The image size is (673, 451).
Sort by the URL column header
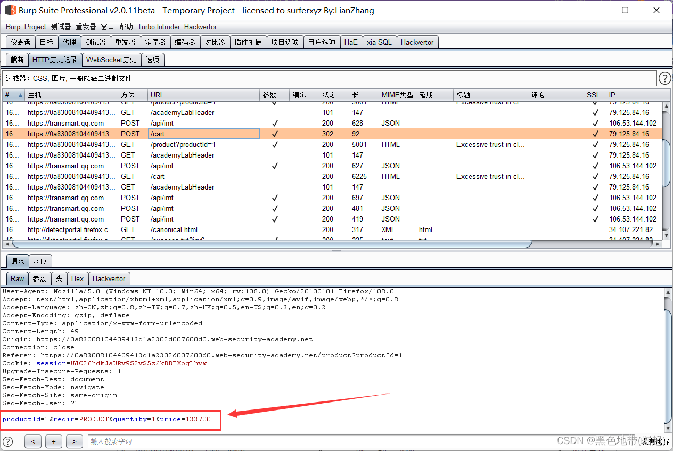coord(203,95)
